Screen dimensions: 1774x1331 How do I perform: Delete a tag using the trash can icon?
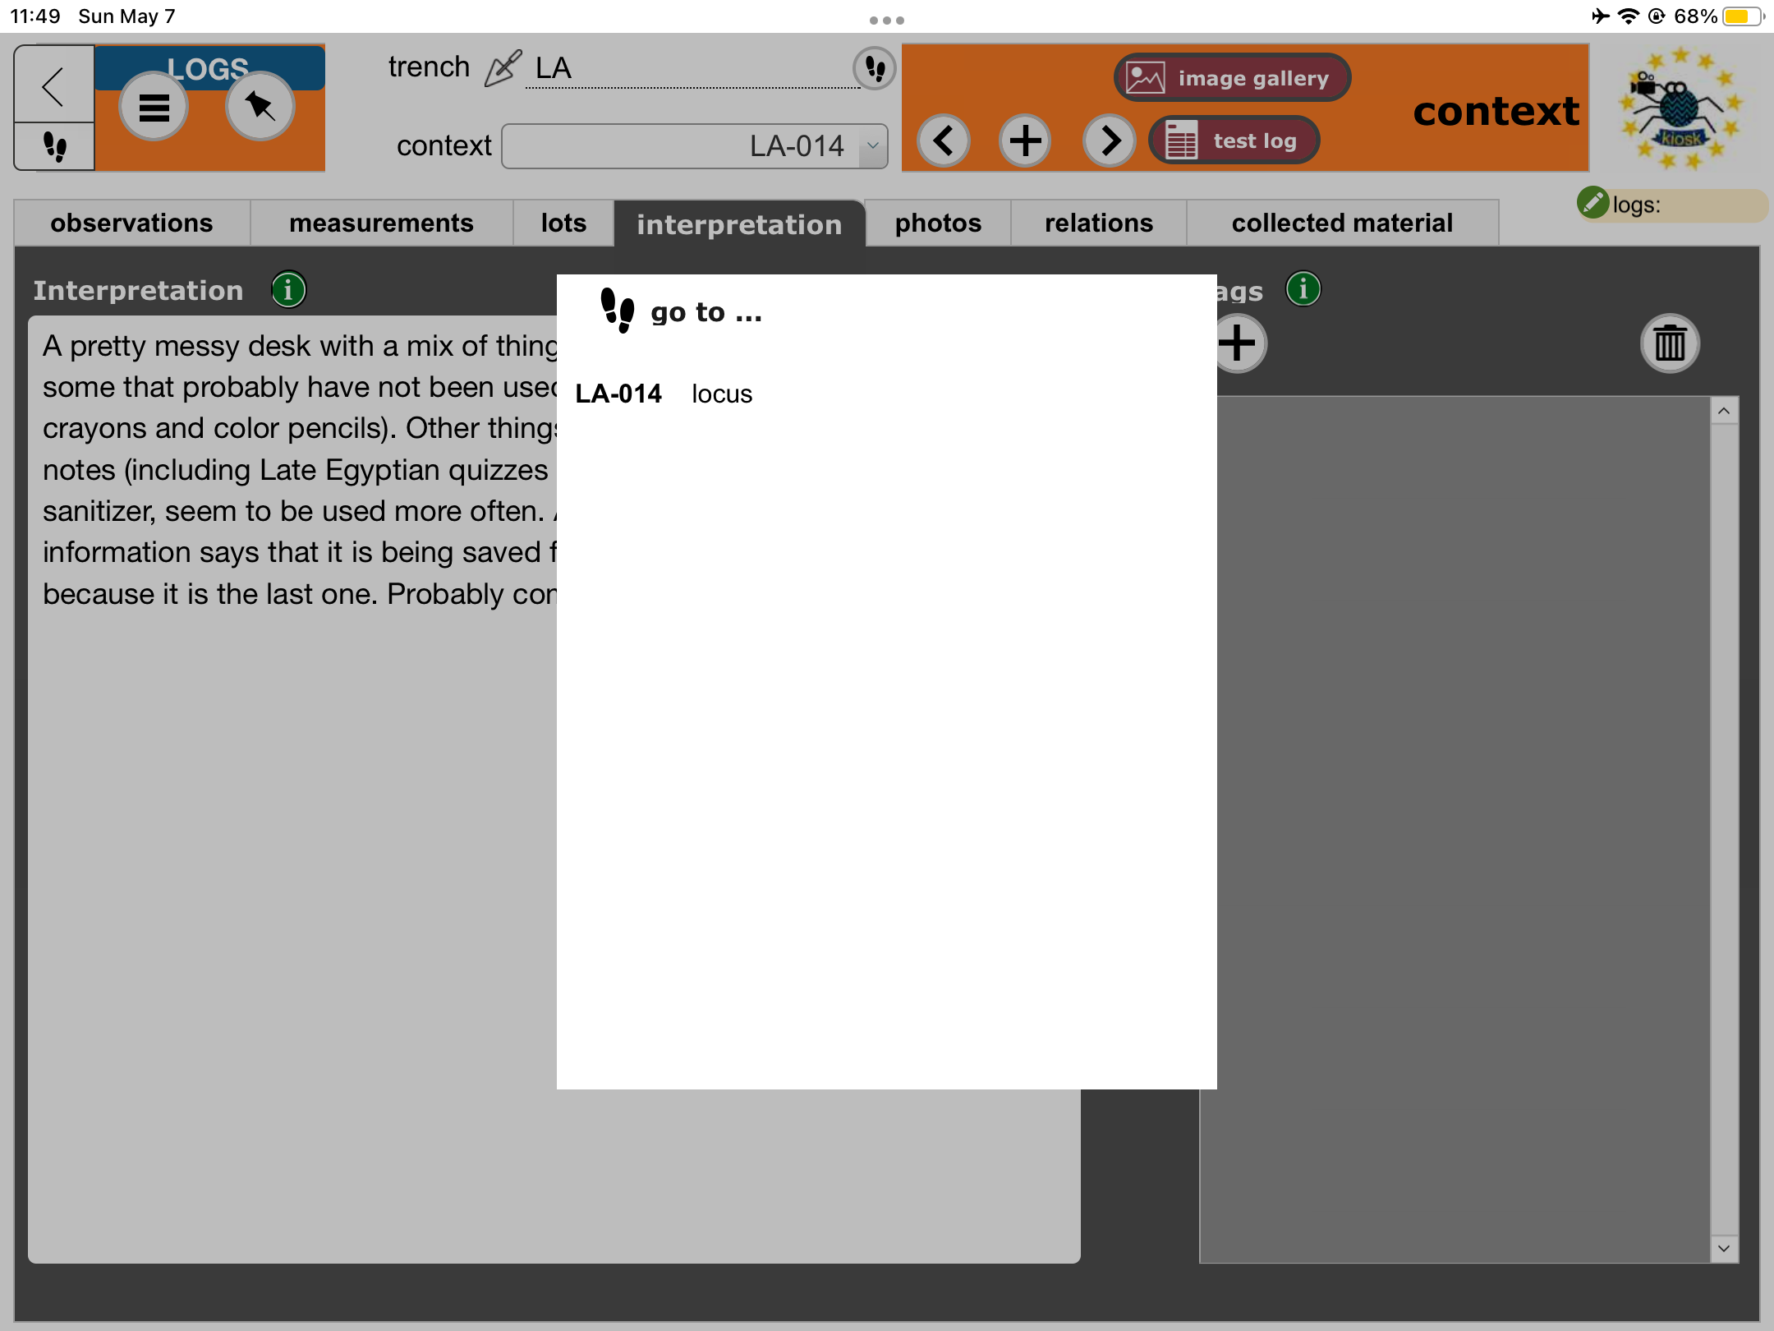pyautogui.click(x=1670, y=343)
